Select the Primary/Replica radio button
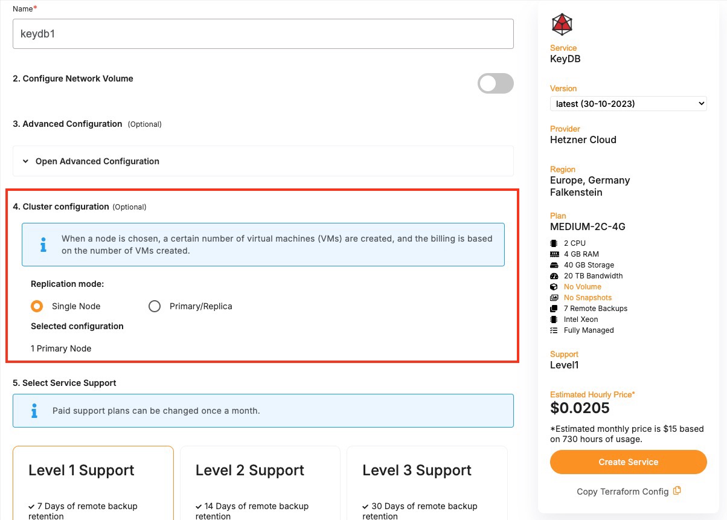The image size is (727, 520). (155, 306)
